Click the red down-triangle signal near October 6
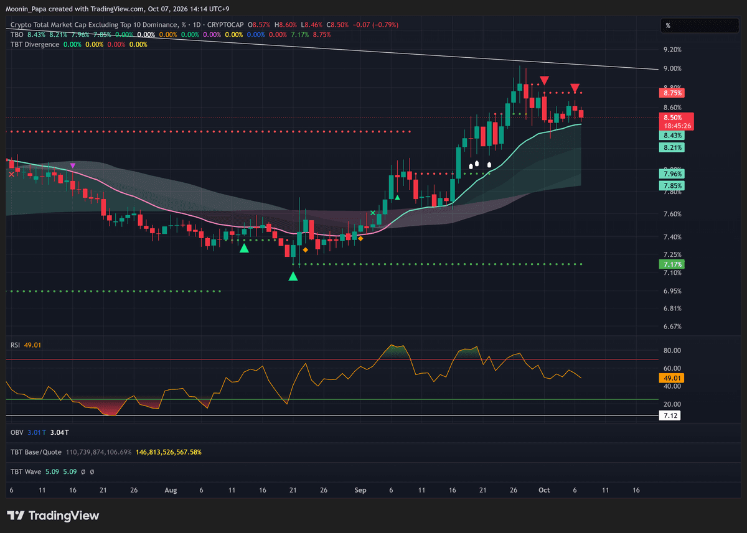Image resolution: width=747 pixels, height=533 pixels. [575, 88]
